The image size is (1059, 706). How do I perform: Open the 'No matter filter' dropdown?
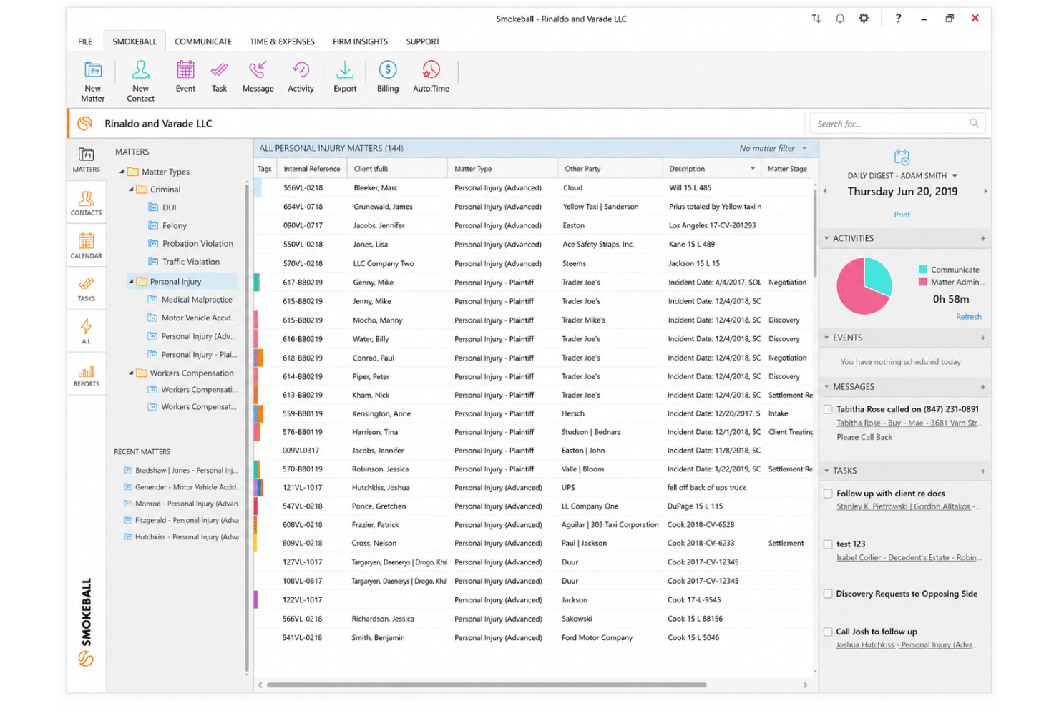pos(773,148)
